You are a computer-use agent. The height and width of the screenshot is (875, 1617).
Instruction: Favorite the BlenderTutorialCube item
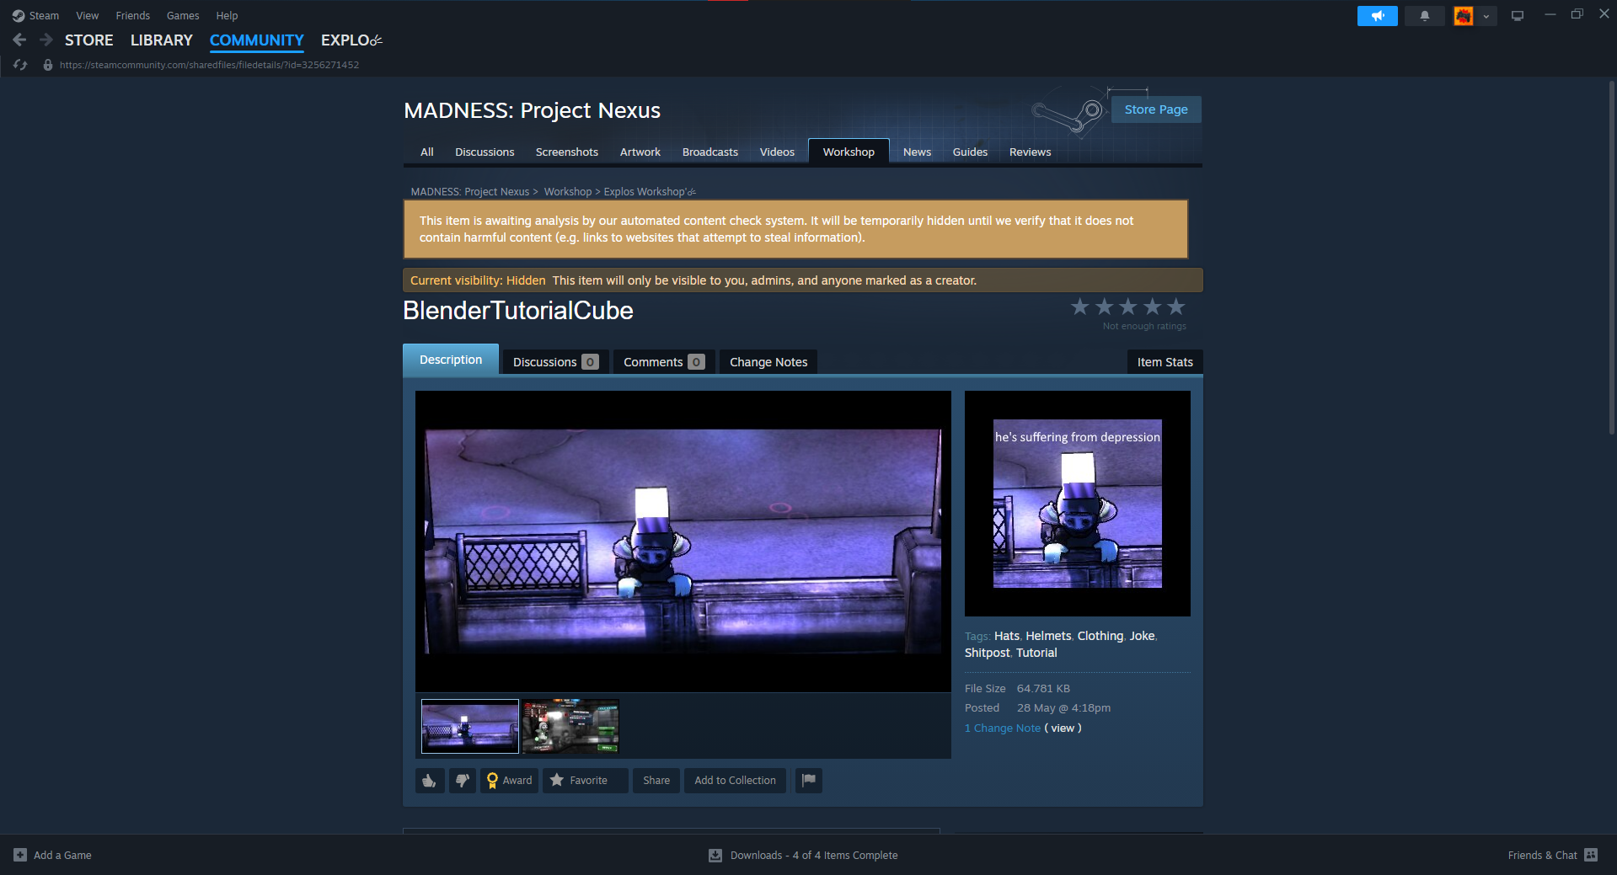[585, 781]
